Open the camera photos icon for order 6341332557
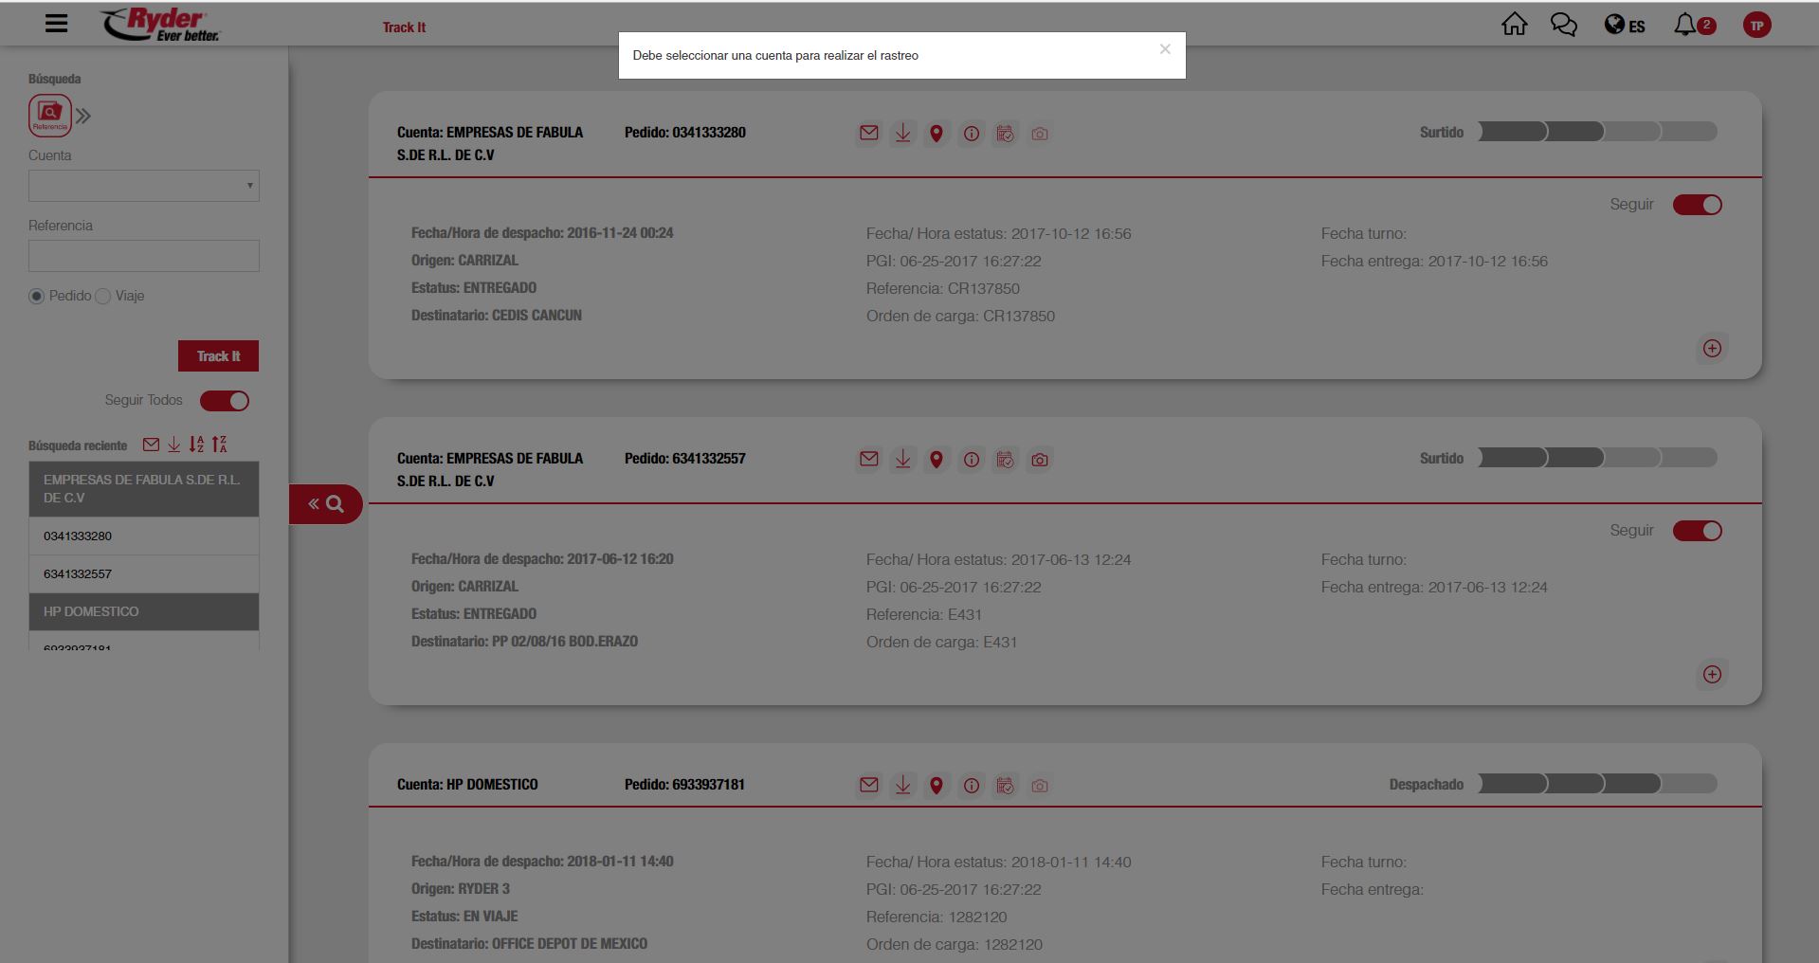Viewport: 1819px width, 963px height. click(1039, 460)
